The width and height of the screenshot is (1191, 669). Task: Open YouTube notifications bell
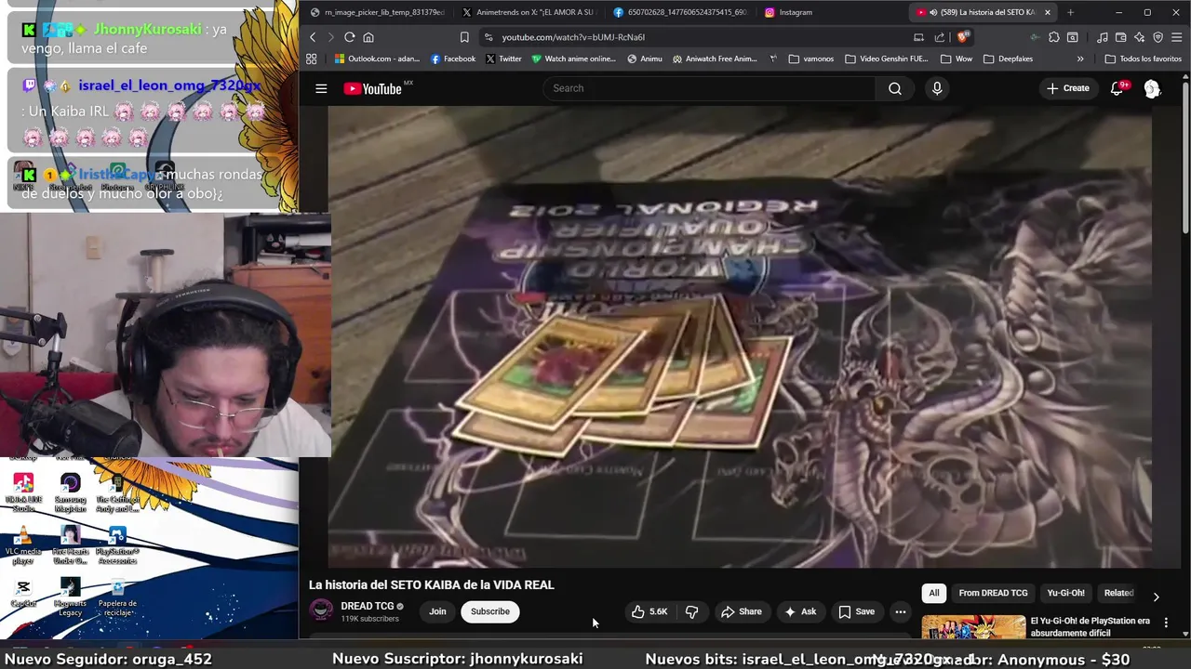click(1117, 88)
